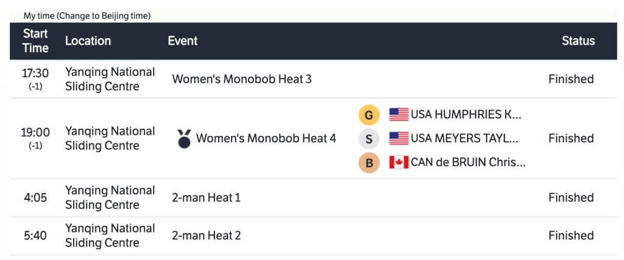Click the bronze B medal badge

(x=369, y=163)
